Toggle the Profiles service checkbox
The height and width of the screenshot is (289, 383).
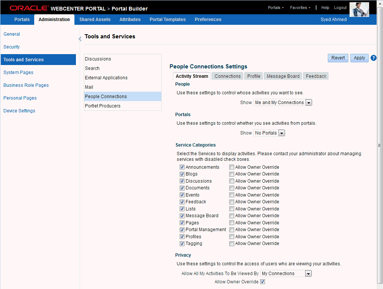[182, 237]
